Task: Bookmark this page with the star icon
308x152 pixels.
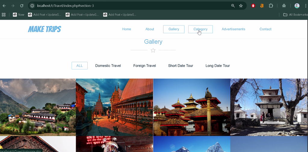Action: point(241,6)
